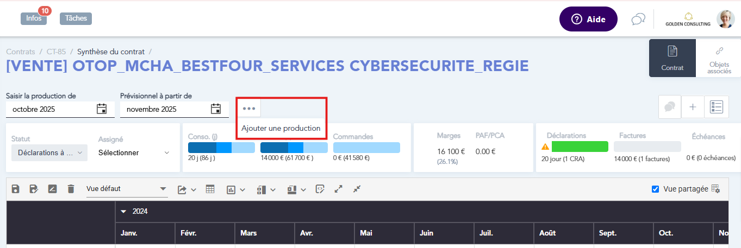
Task: Click the save view floppy disk icon
Action: point(16,189)
